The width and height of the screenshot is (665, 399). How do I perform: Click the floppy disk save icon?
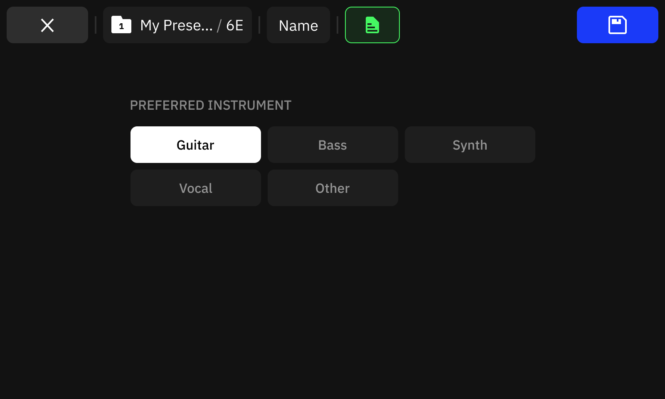(618, 25)
